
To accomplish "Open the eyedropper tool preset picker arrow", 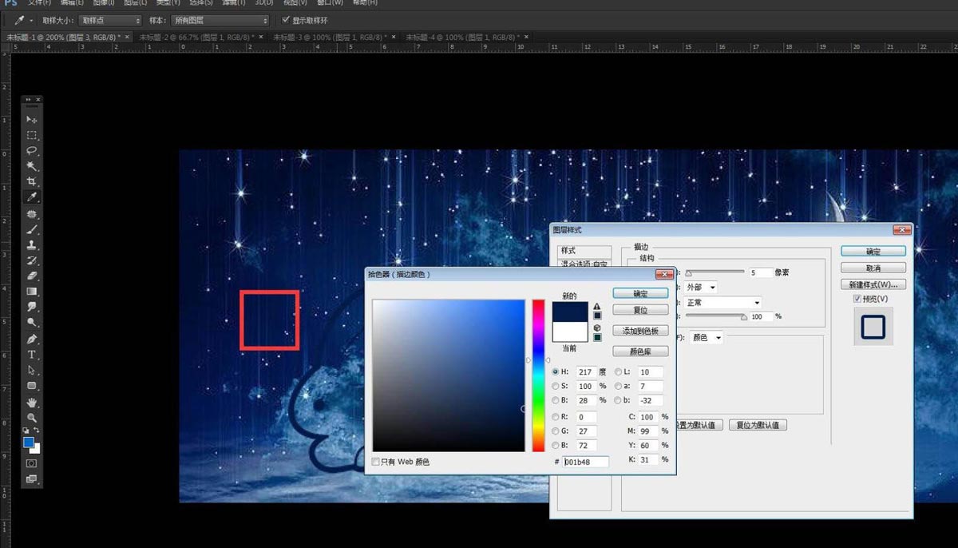I will [x=31, y=20].
